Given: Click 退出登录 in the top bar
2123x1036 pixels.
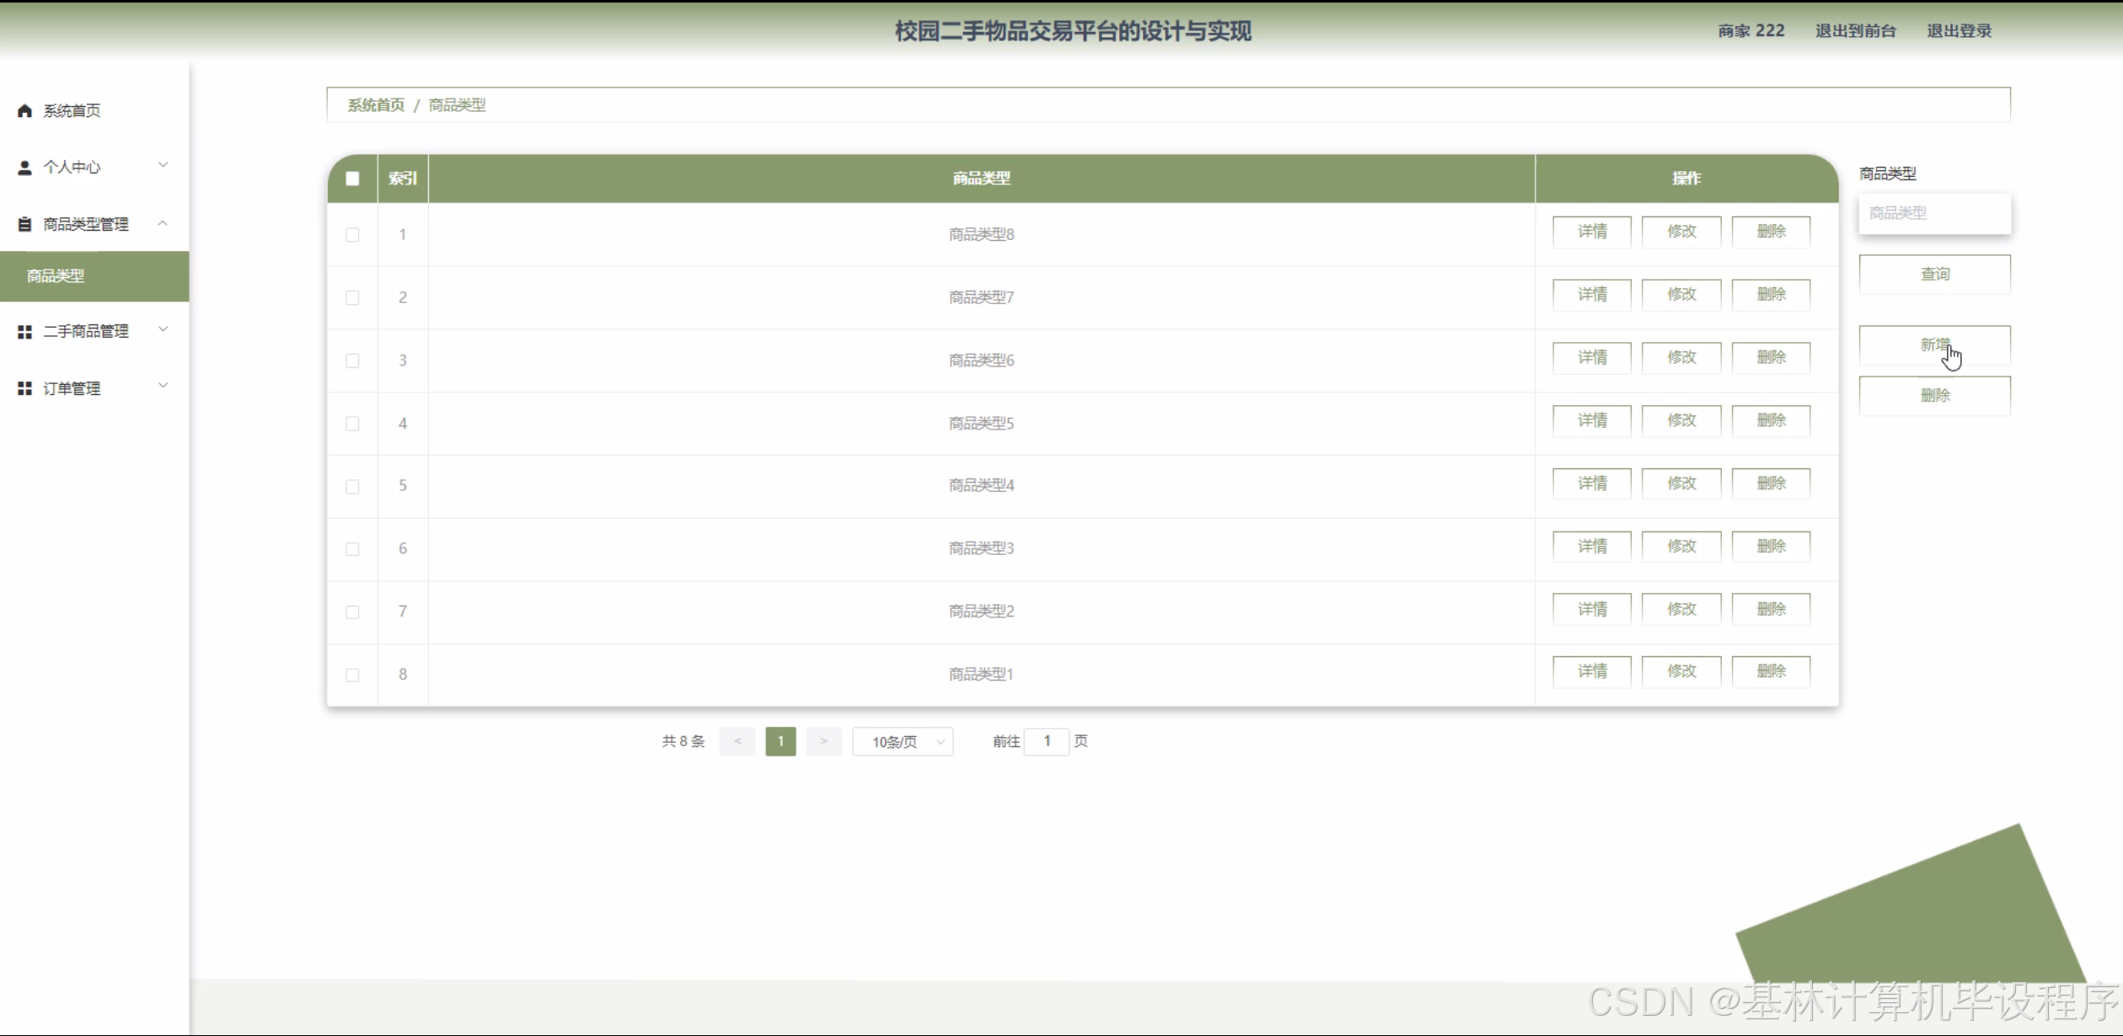Looking at the screenshot, I should tap(1959, 31).
